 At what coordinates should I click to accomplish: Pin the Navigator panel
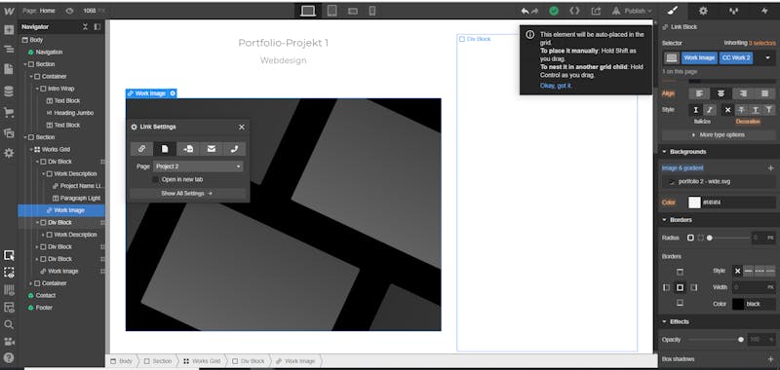click(97, 27)
